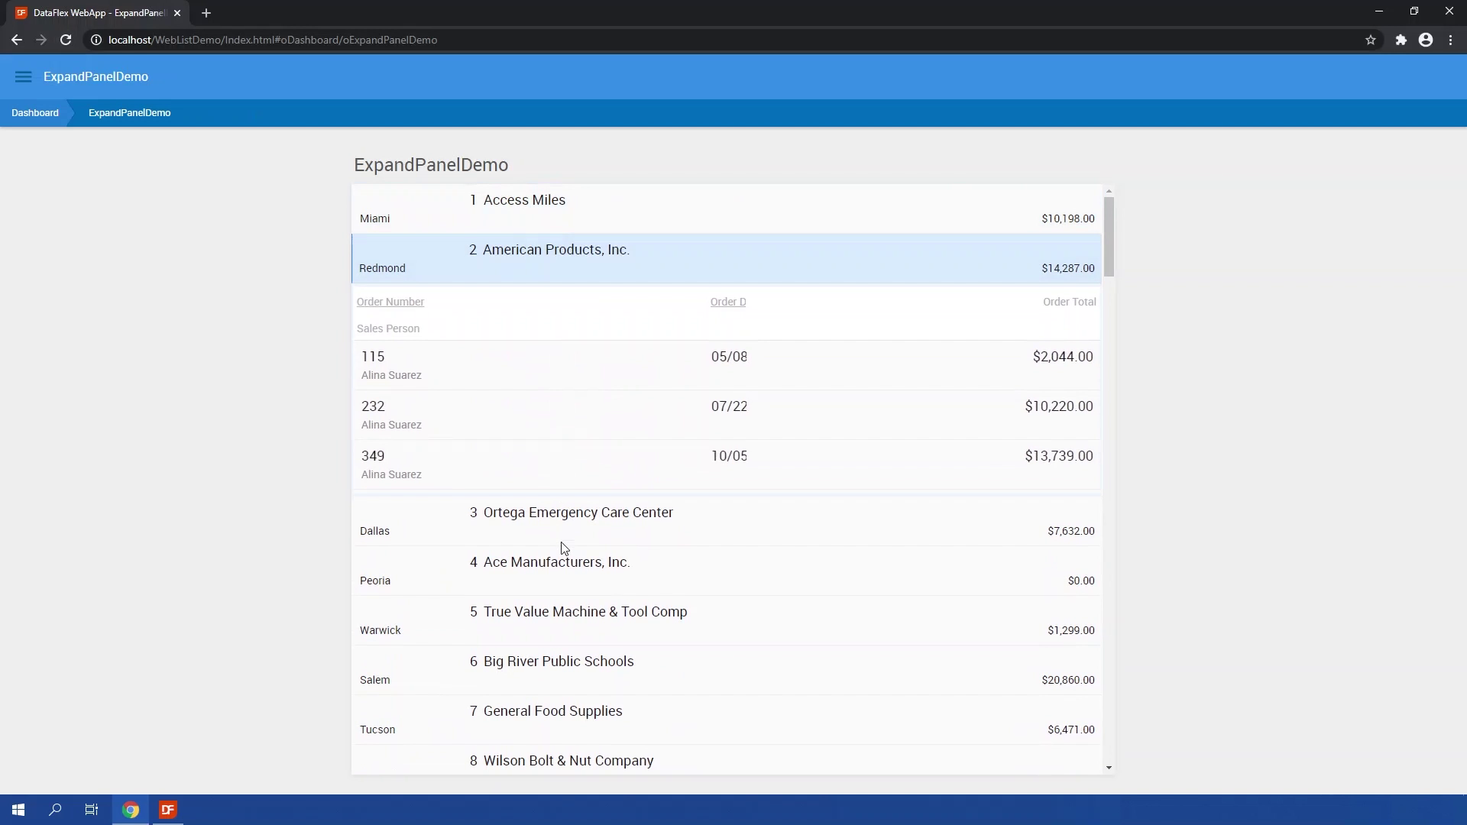Click the browser address bar URL
The image size is (1467, 825).
[273, 40]
